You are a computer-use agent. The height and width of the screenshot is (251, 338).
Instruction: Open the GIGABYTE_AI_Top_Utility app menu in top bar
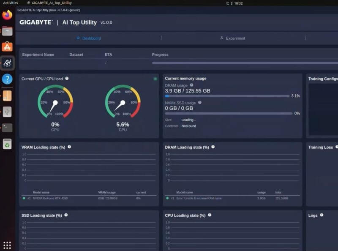click(49, 3)
